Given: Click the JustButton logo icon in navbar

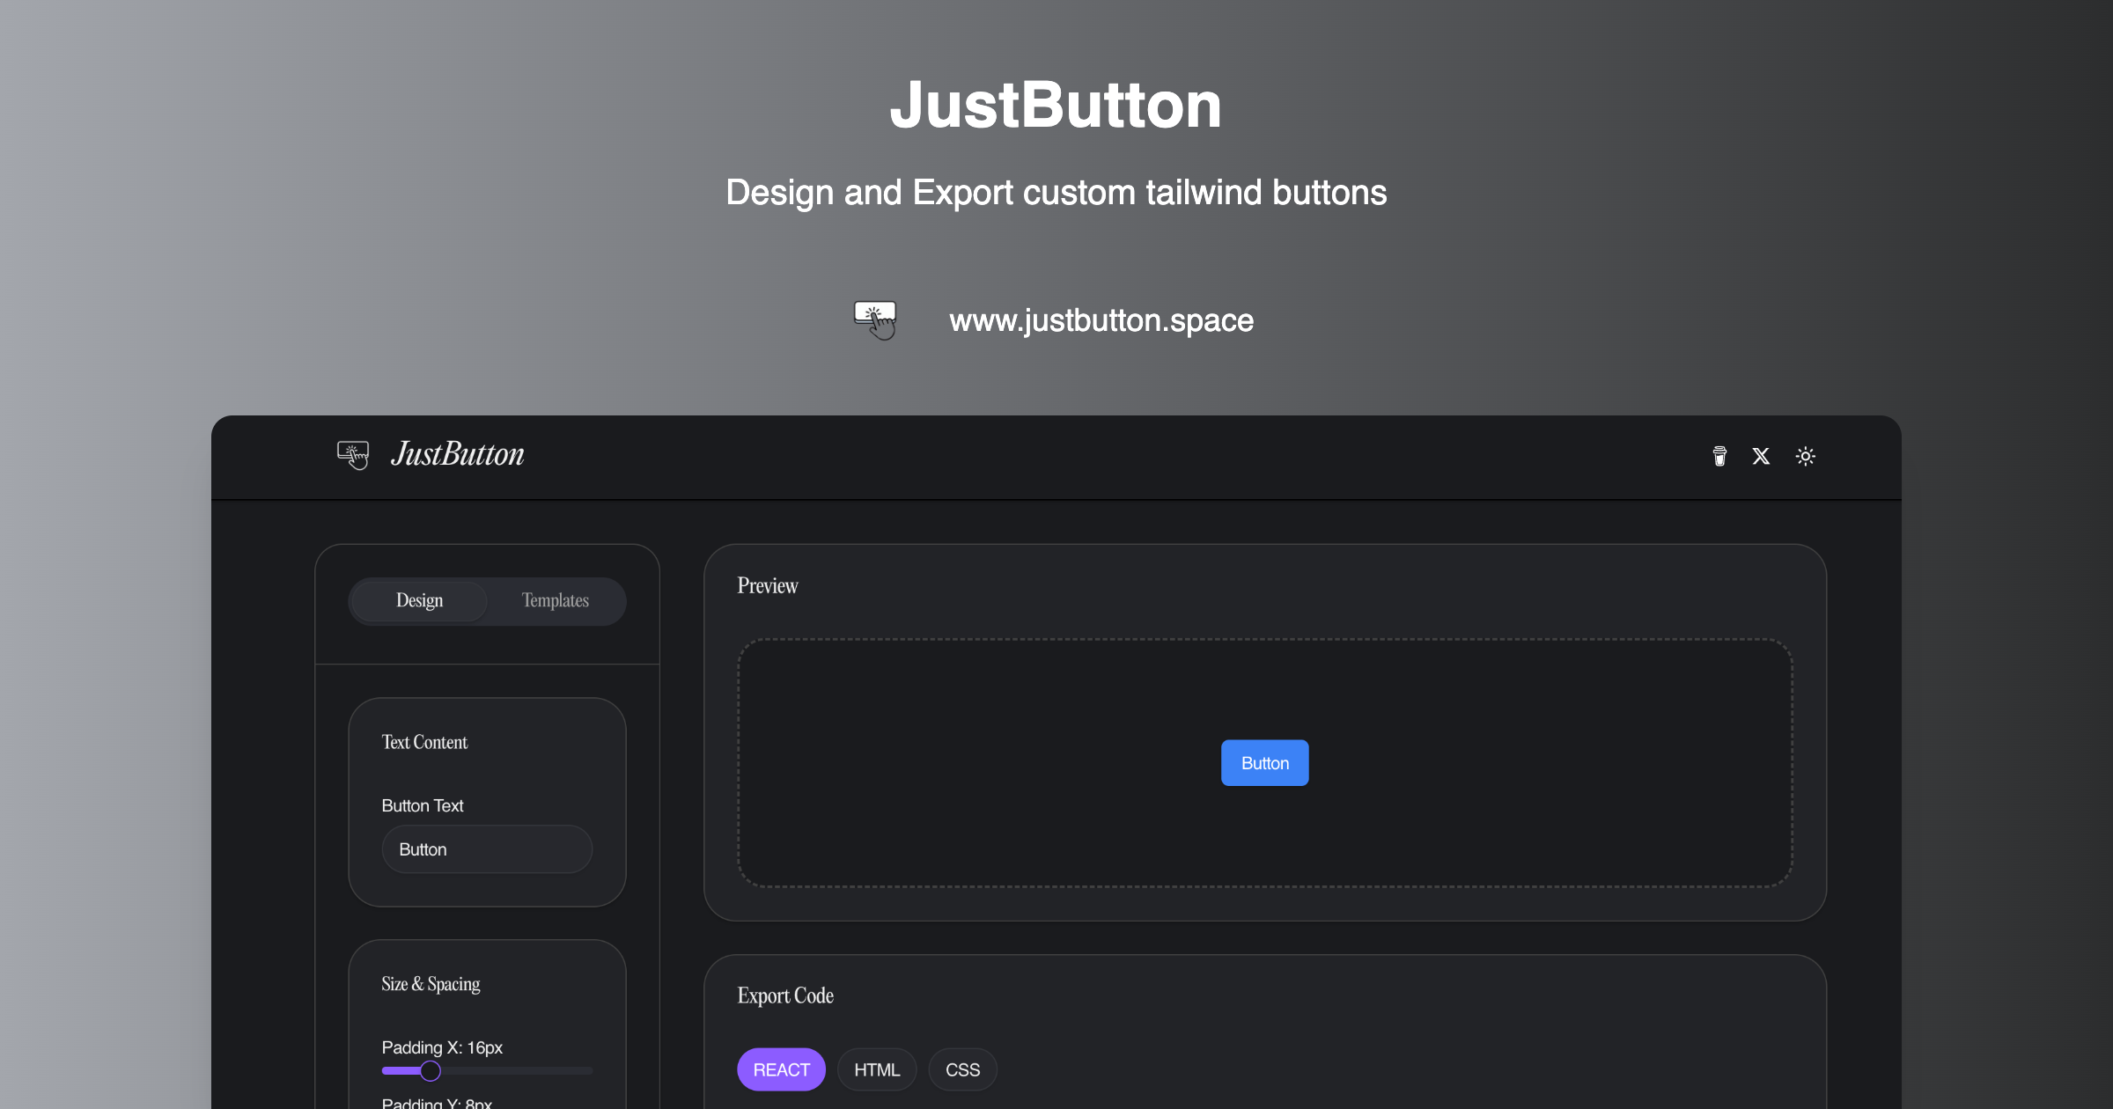Looking at the screenshot, I should click(x=353, y=454).
